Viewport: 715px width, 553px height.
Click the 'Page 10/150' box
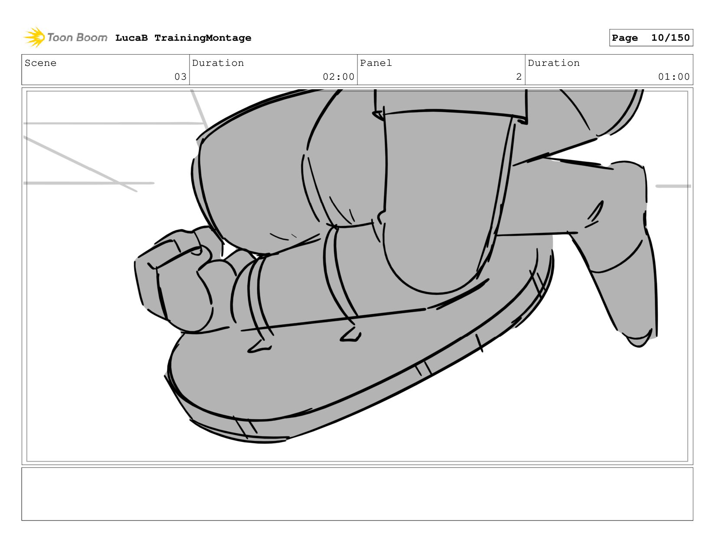click(651, 38)
